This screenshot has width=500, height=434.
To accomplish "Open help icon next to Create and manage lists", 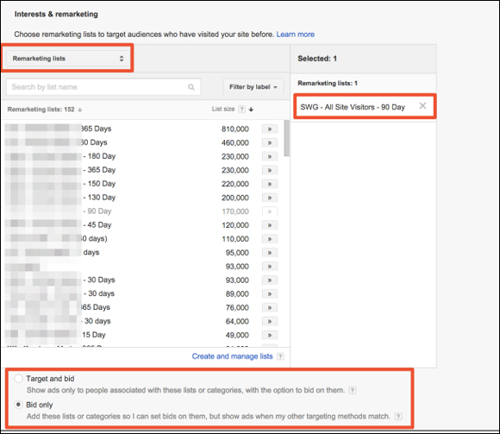I will tap(280, 356).
